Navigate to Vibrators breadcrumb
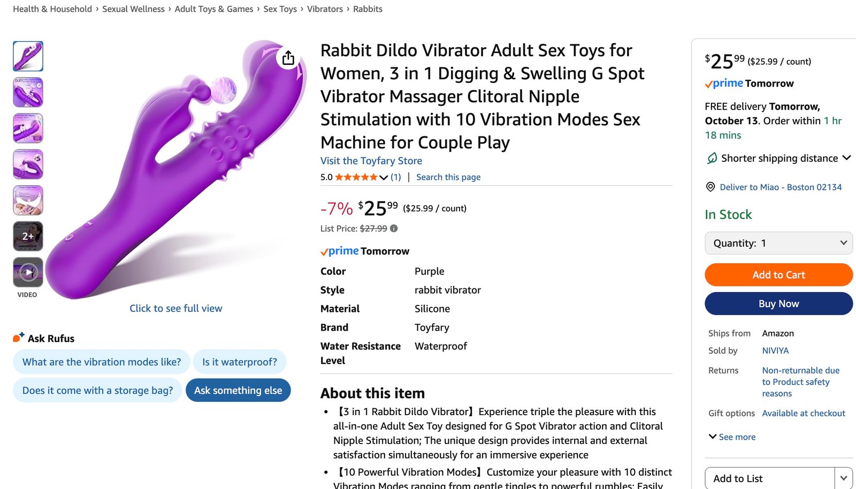The width and height of the screenshot is (856, 489). pyautogui.click(x=325, y=9)
